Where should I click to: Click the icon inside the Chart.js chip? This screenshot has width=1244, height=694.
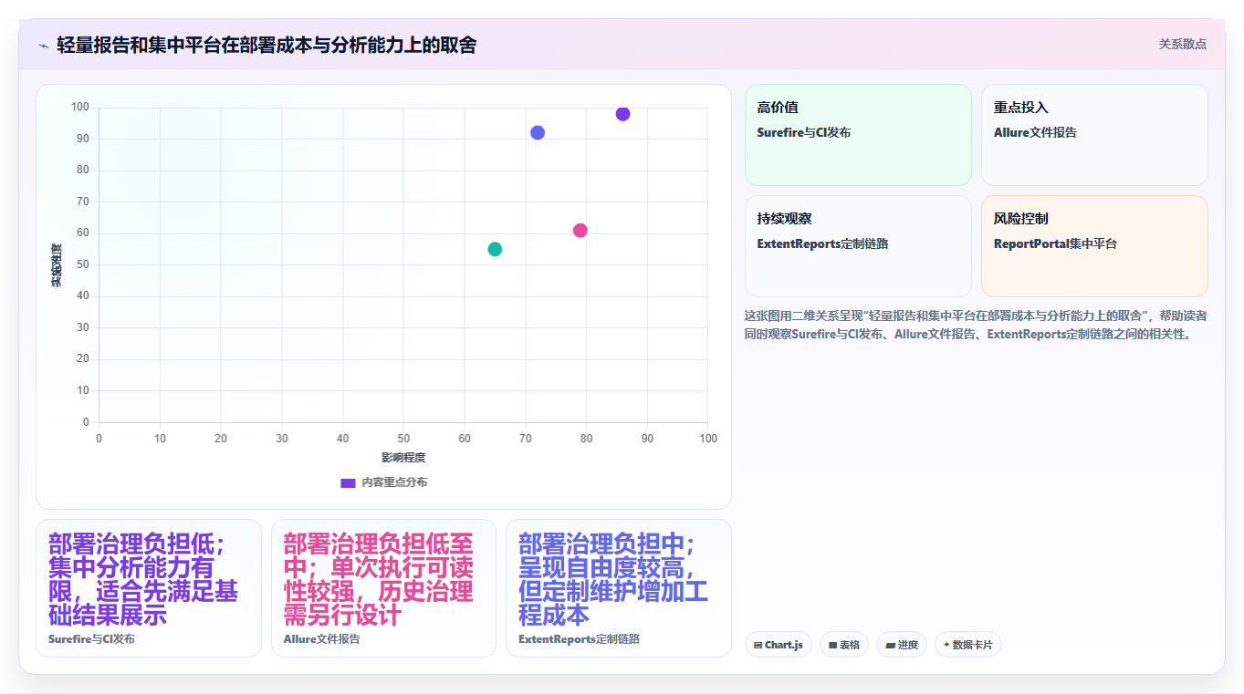point(758,645)
